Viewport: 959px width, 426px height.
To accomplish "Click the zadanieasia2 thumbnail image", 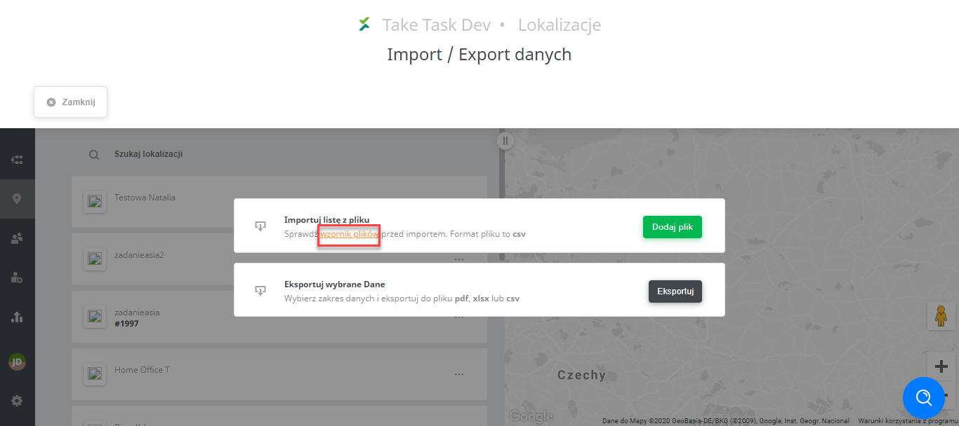I will pyautogui.click(x=95, y=259).
